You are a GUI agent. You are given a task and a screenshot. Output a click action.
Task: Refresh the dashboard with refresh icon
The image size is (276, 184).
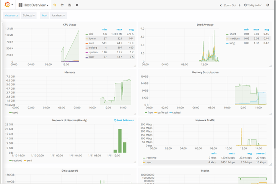(x=268, y=5)
